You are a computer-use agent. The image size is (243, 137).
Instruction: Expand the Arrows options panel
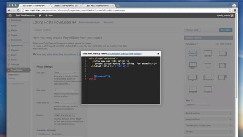(208, 132)
